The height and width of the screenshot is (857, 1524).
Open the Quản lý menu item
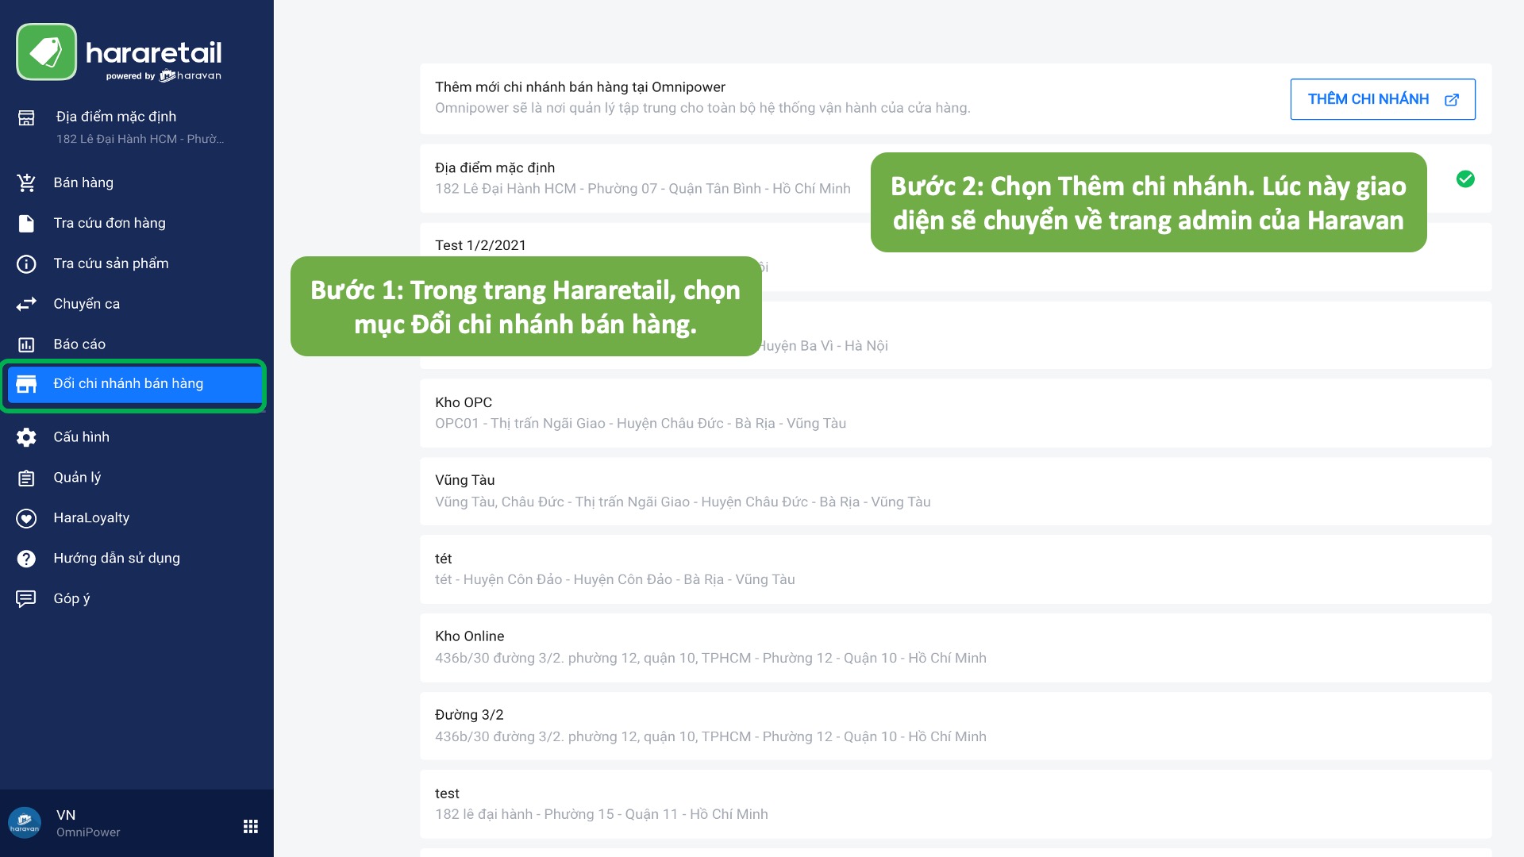point(77,478)
